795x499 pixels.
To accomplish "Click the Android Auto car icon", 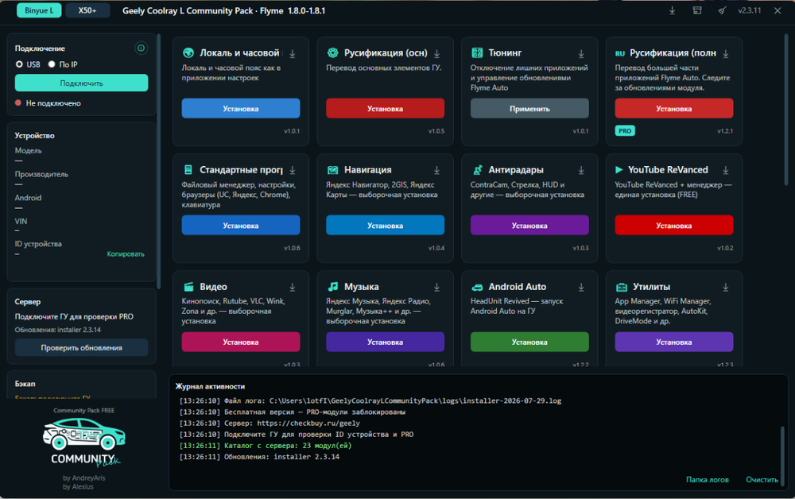I will 477,287.
